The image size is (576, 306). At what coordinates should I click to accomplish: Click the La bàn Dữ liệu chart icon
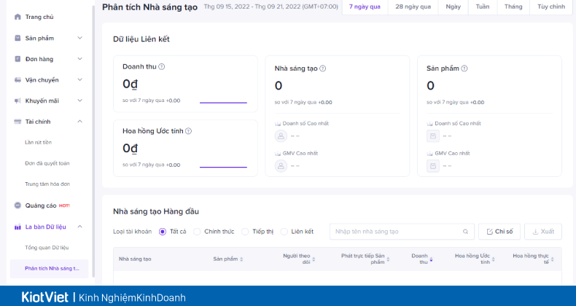point(18,227)
